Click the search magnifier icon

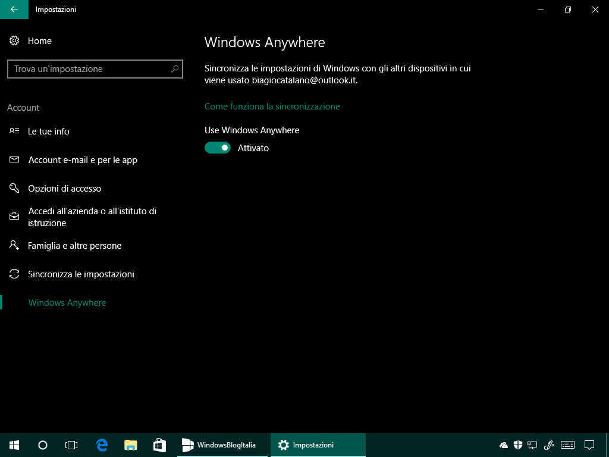175,69
